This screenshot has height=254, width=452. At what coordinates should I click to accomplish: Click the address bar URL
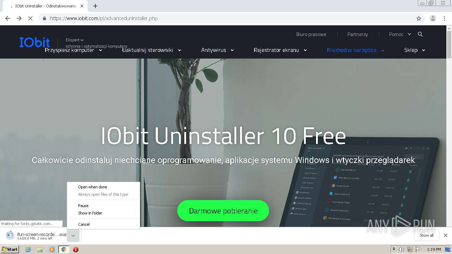pos(103,18)
